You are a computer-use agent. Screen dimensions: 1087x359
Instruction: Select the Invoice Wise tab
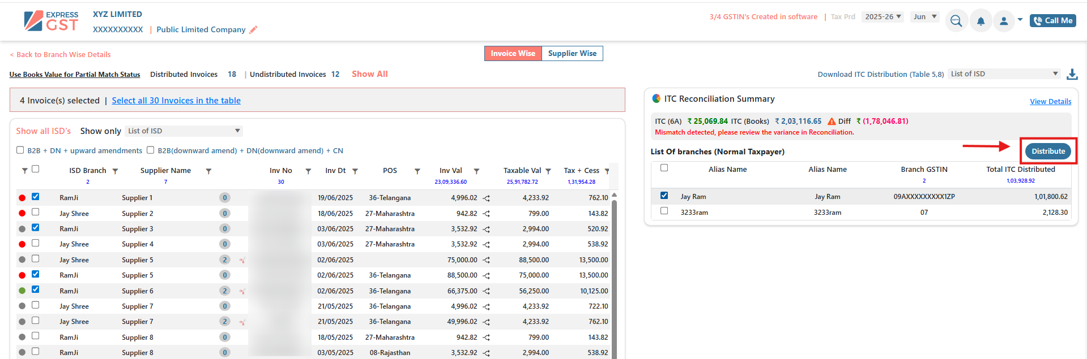[513, 53]
